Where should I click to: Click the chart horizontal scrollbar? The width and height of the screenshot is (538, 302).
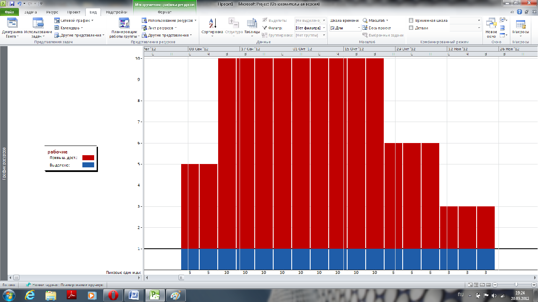(340, 277)
